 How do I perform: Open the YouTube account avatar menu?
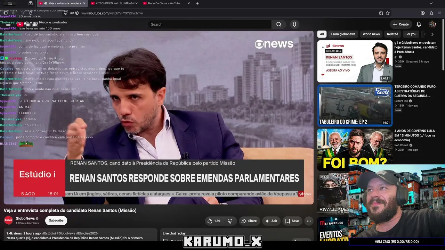click(432, 24)
